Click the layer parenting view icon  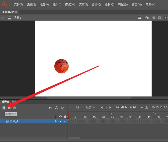[56, 108]
